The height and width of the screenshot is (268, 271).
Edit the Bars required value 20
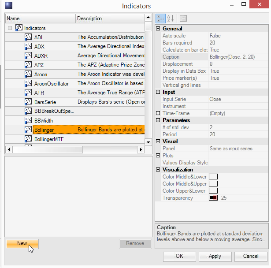coord(238,43)
